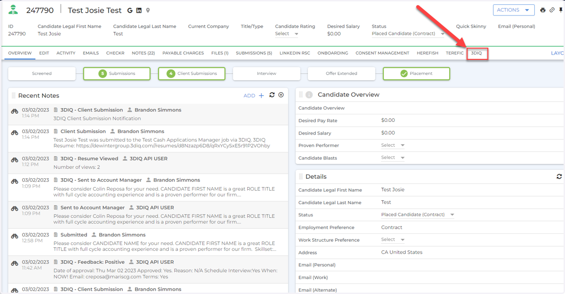
Task: Open the LinkedIn icon beside candidate name
Action: click(x=139, y=10)
